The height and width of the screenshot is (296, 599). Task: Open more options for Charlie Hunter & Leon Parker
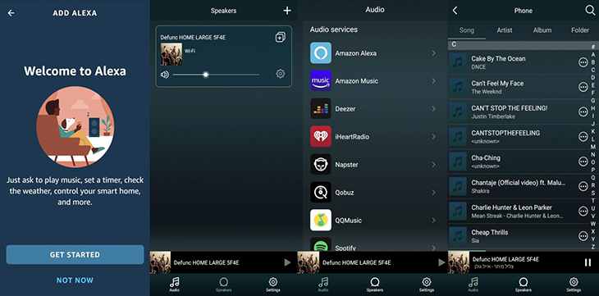click(583, 212)
